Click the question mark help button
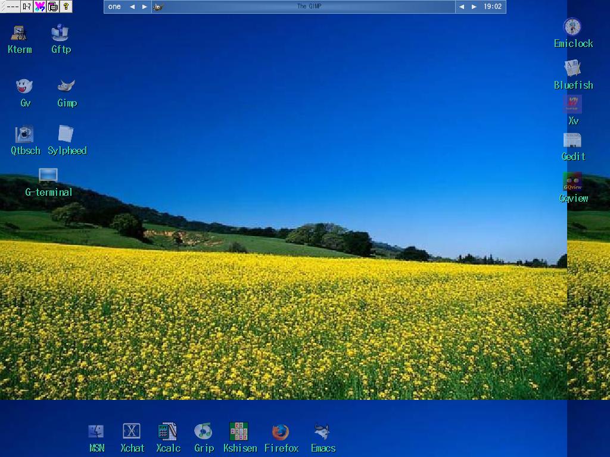Viewport: 610px width, 457px height. pos(66,7)
